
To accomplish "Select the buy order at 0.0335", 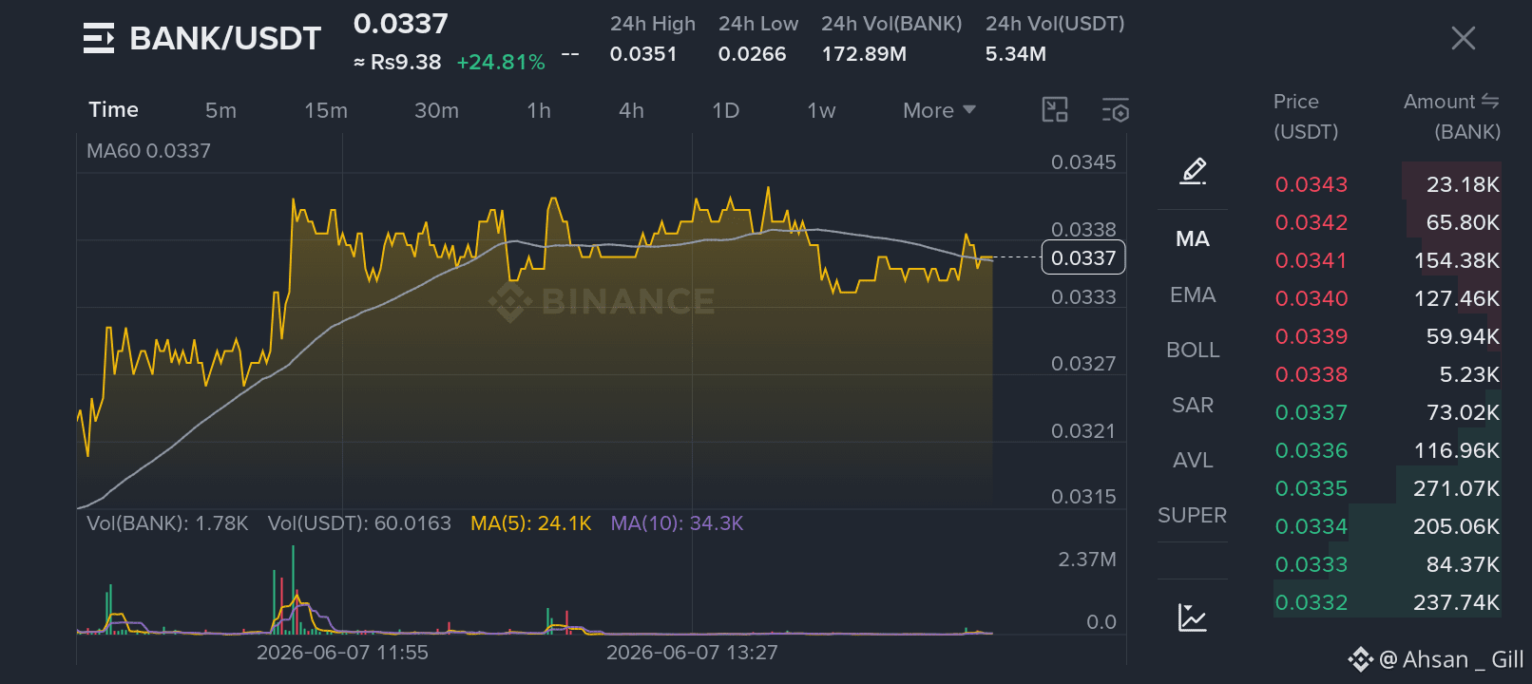I will click(1388, 488).
